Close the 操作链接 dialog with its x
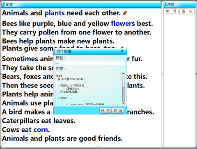197x149 pixels. coord(122,51)
